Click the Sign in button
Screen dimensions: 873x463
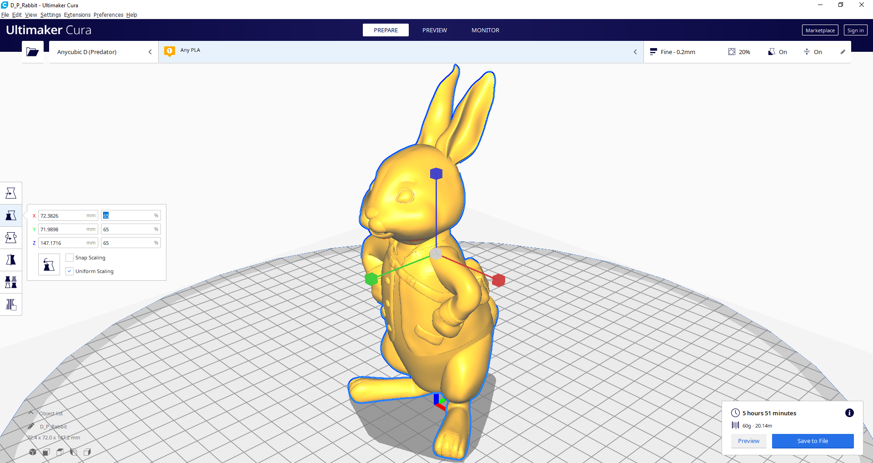tap(855, 30)
